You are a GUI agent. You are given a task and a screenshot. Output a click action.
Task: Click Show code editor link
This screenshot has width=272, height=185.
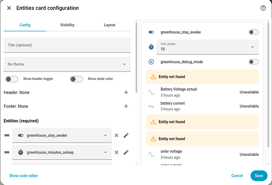pyautogui.click(x=24, y=176)
